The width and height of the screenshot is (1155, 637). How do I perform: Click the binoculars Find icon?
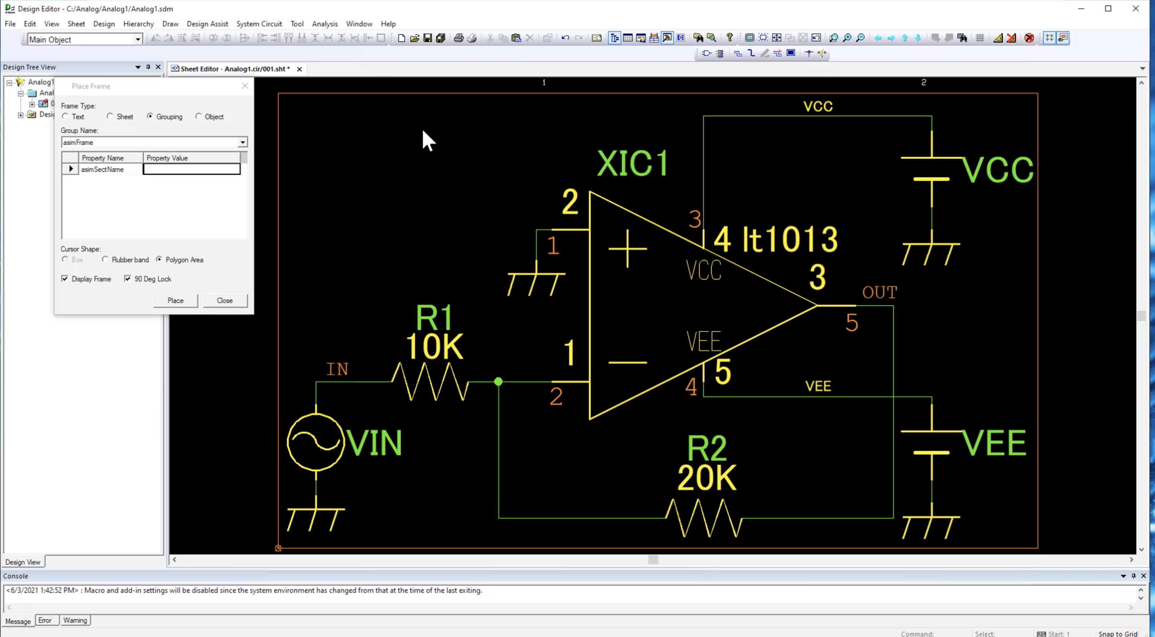698,38
